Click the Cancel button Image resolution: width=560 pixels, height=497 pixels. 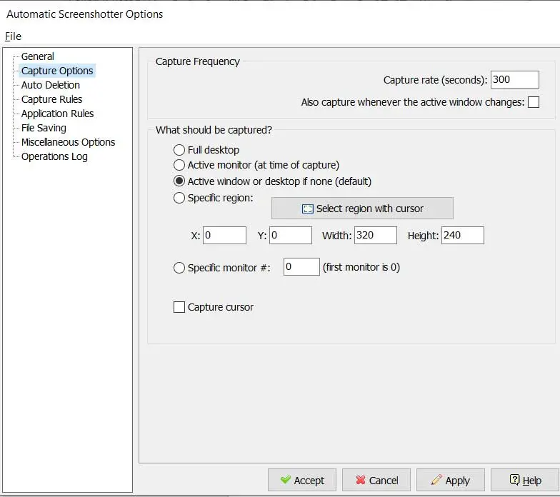pyautogui.click(x=376, y=480)
